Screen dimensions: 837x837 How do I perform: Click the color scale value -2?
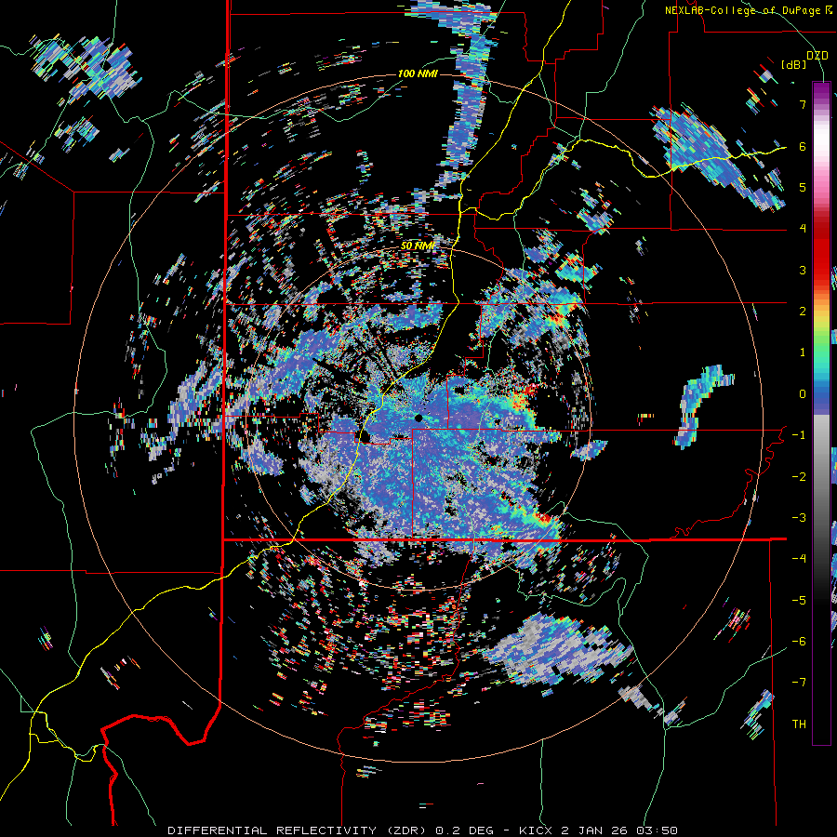pyautogui.click(x=799, y=475)
